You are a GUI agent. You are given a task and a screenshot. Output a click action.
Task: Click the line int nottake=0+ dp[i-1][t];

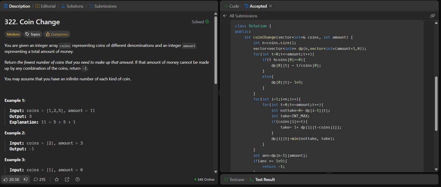[x=301, y=111]
